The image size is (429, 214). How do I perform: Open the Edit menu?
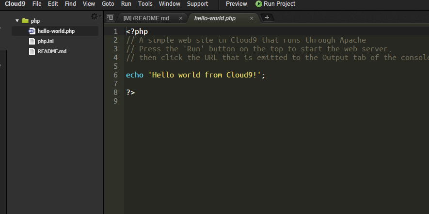(x=53, y=4)
